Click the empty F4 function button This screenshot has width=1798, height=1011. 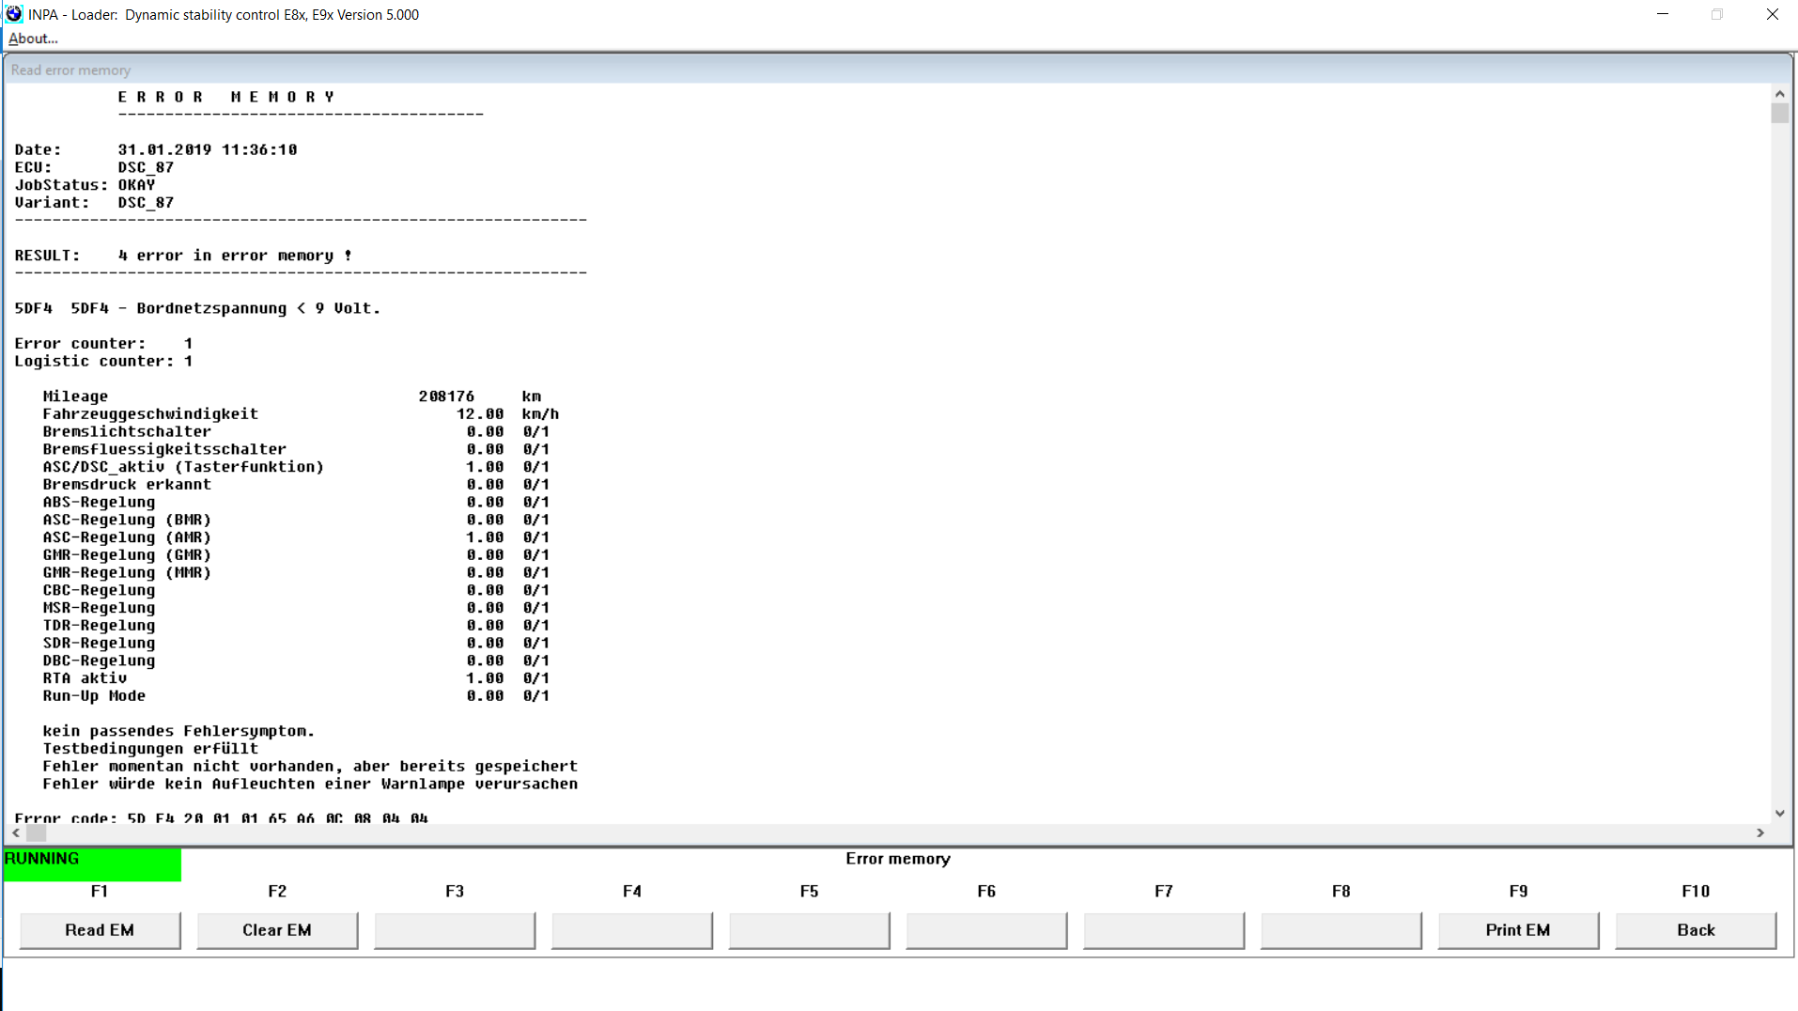click(632, 930)
